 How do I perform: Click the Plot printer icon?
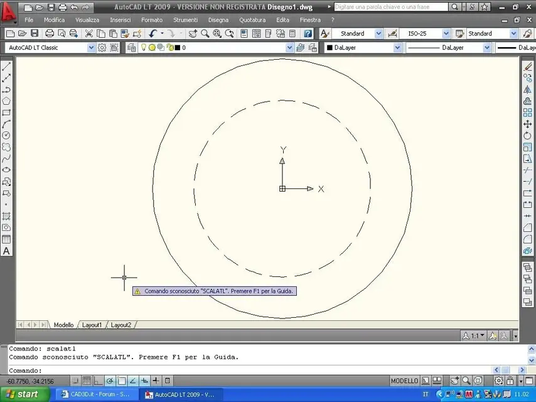(50, 33)
